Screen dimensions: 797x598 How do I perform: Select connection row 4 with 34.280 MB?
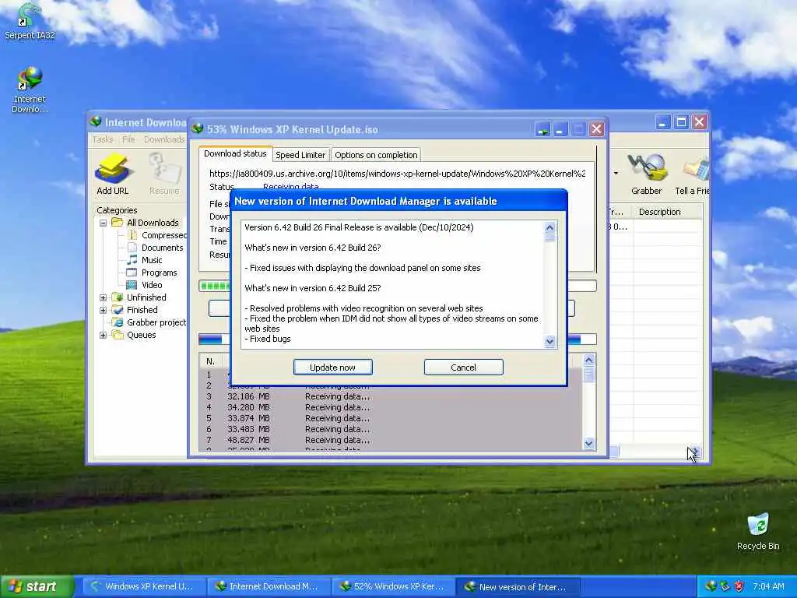391,407
